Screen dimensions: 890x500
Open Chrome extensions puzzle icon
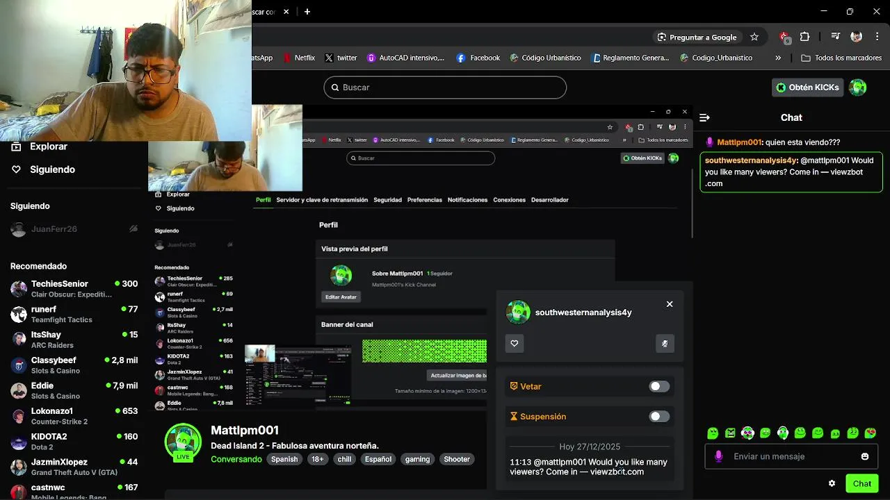tap(805, 37)
